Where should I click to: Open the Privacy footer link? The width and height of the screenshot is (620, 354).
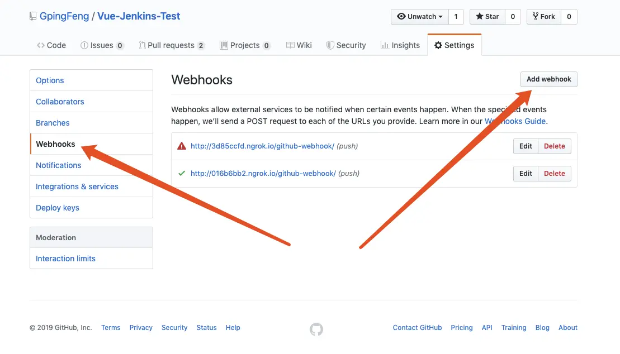coord(141,328)
